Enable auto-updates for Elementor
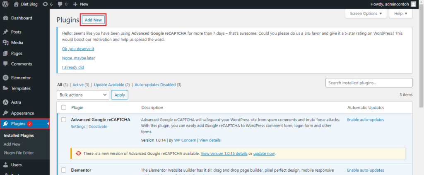 coord(366,170)
